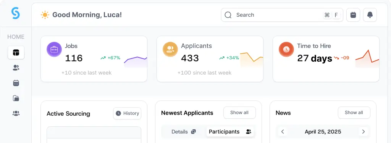Click the orange clock Time to Hire icon

(x=286, y=49)
